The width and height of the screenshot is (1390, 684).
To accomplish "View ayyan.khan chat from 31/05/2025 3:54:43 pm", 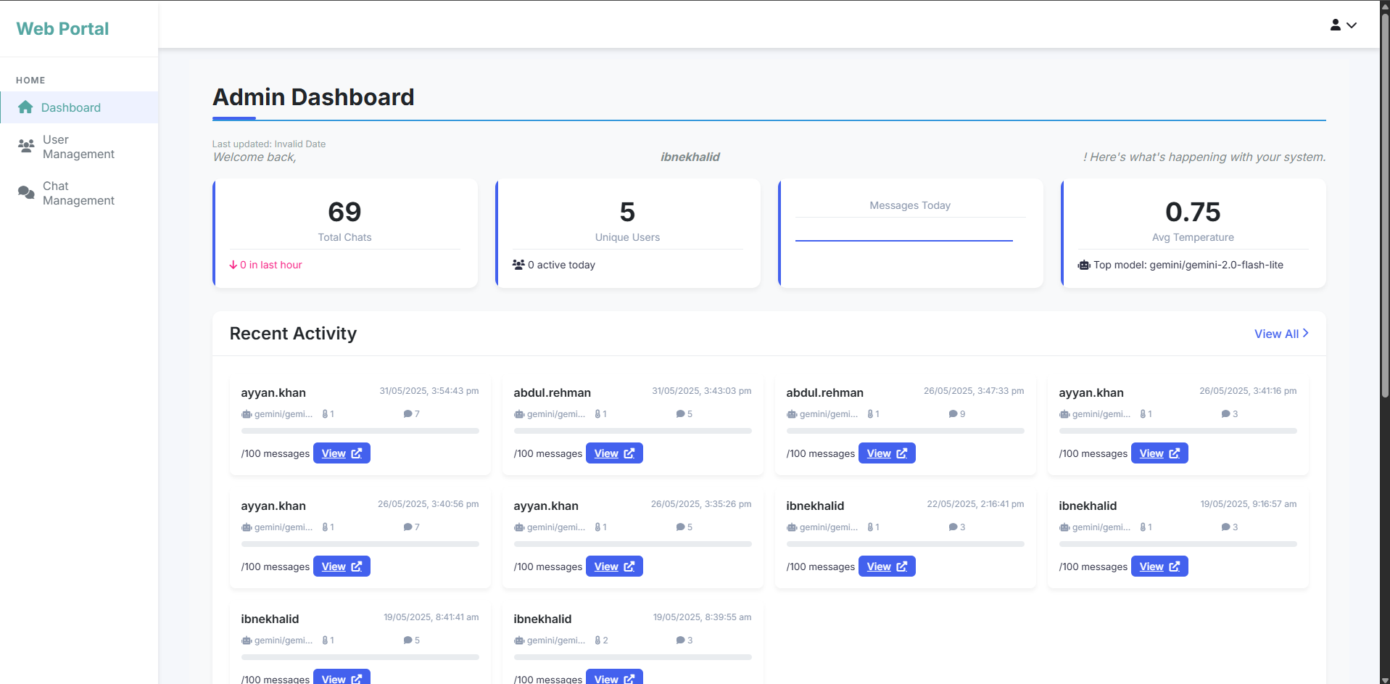I will (342, 453).
